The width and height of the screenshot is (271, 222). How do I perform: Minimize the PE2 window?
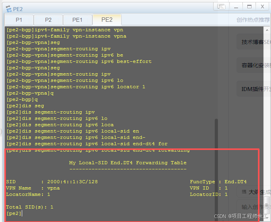tap(236, 7)
